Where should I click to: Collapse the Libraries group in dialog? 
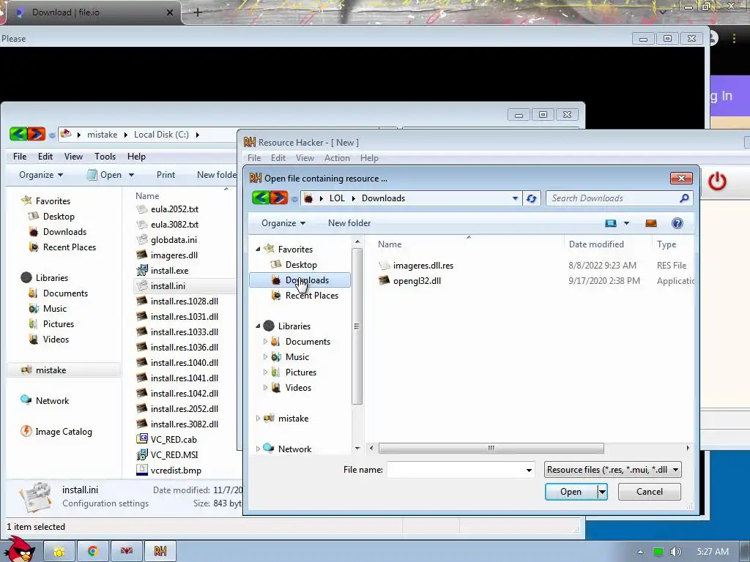coord(258,326)
